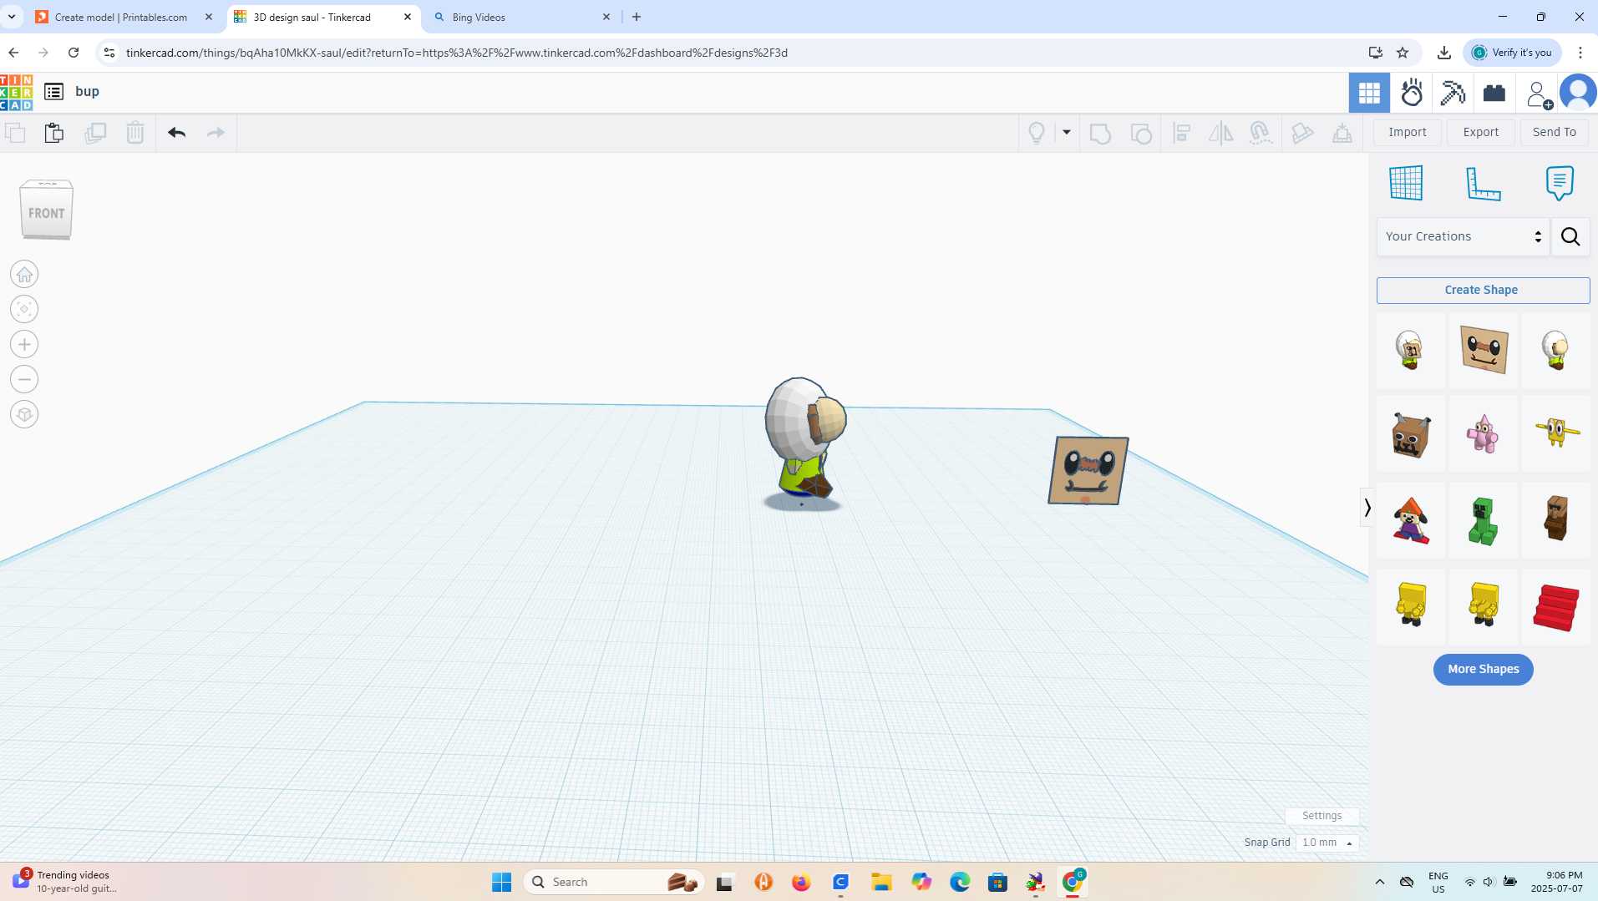Click the Fit all in view icon
Screen dimensions: 1598x901
click(x=24, y=309)
